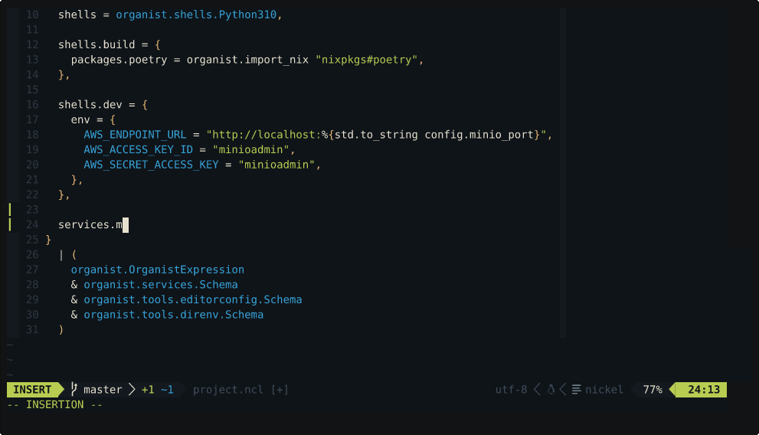Click the utf-8 encoding label
The image size is (759, 435).
511,390
